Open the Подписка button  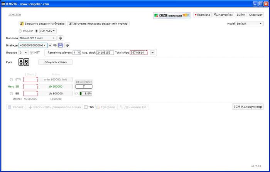click(202, 15)
